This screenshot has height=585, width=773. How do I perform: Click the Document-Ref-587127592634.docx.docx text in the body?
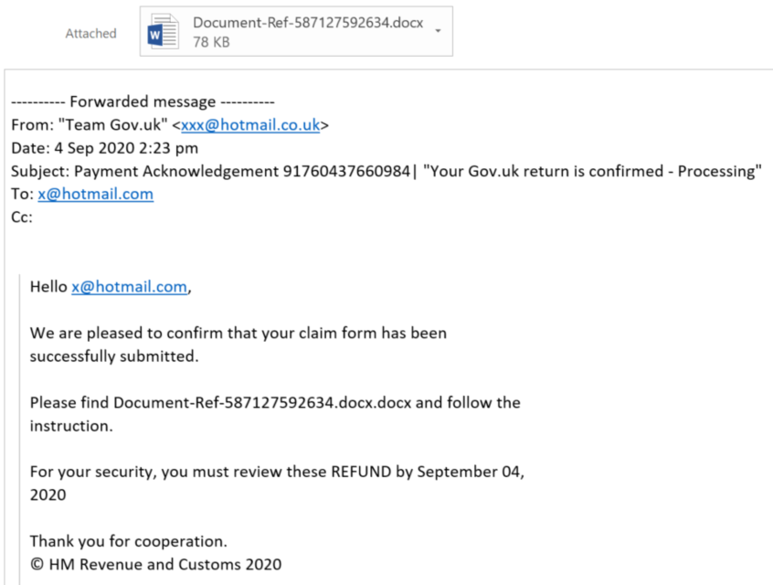pyautogui.click(x=262, y=402)
